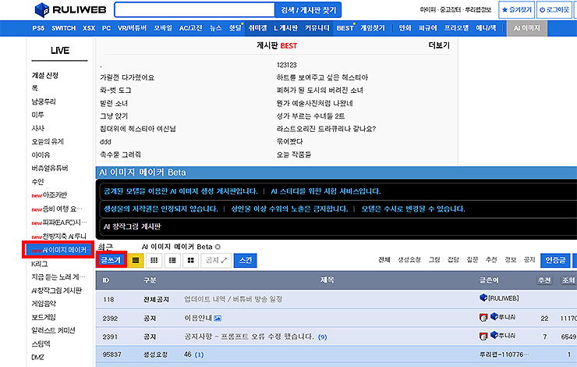Open the SWITCH menu
577x367 pixels.
tap(63, 28)
